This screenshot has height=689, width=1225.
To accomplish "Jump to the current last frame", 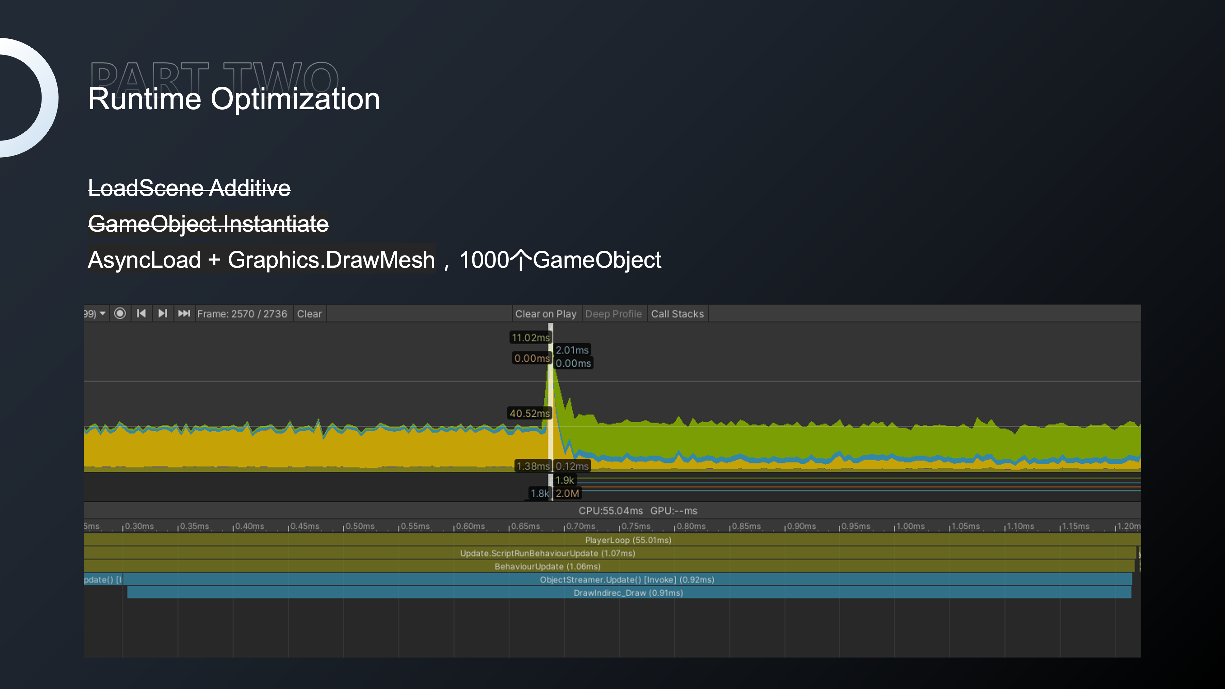I will [x=184, y=313].
